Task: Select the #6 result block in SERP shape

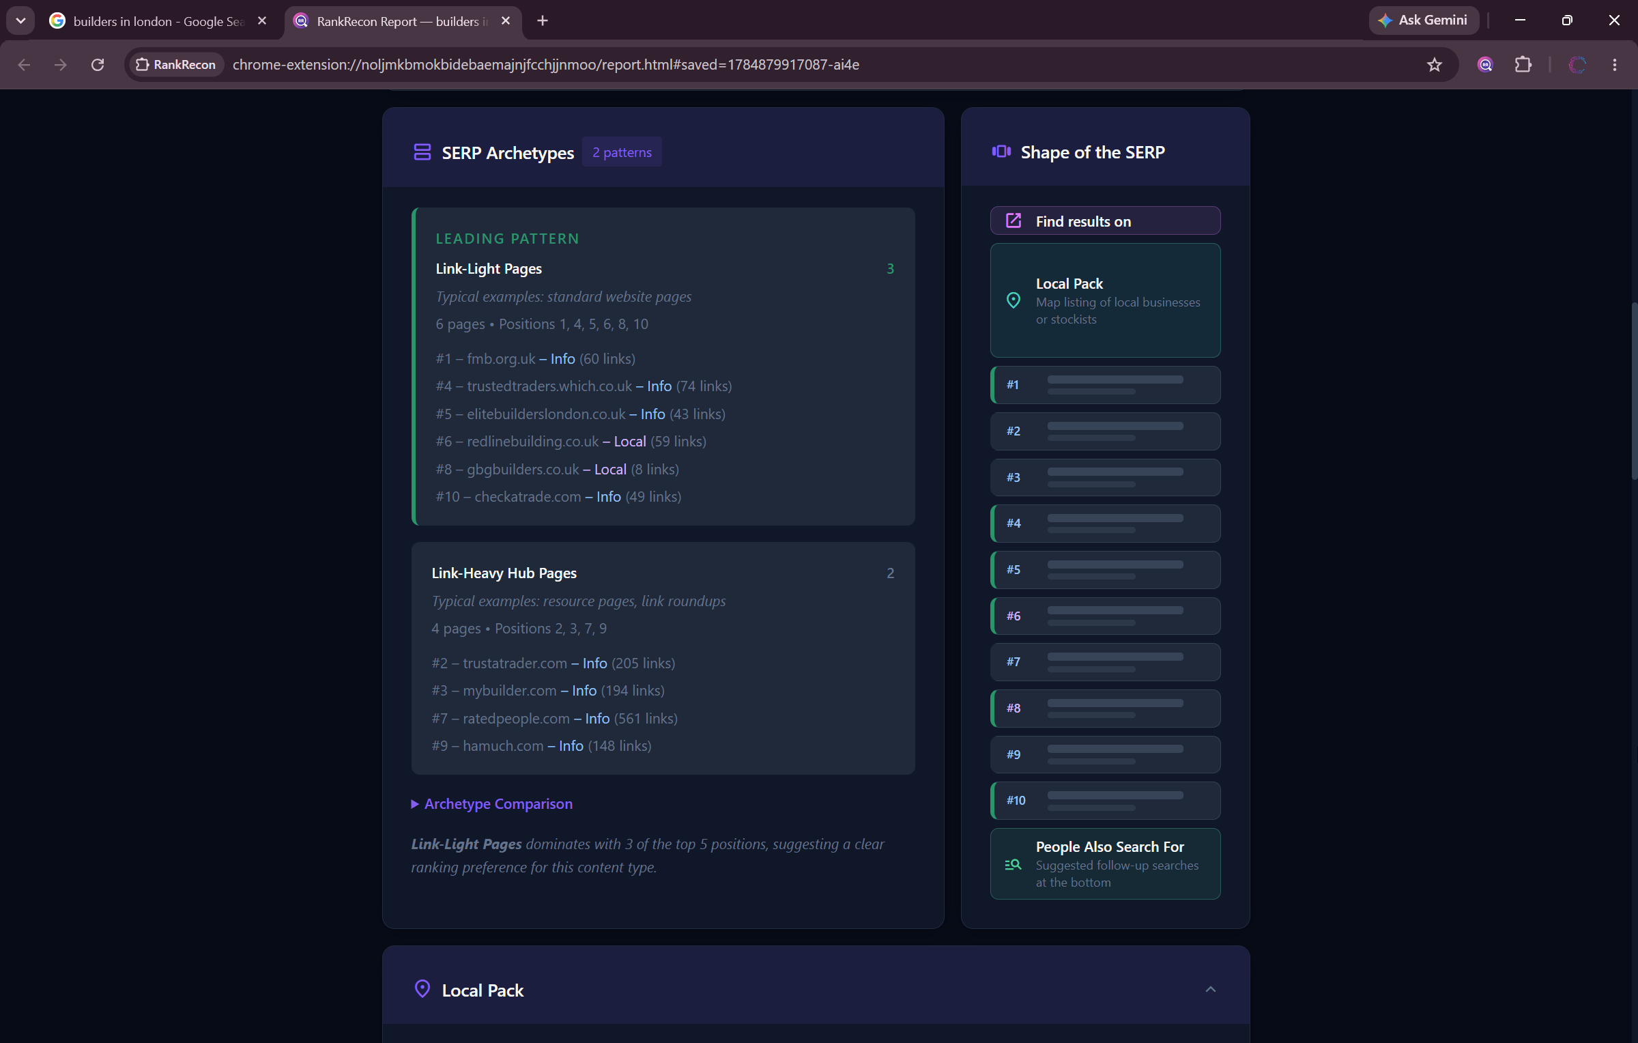Action: pyautogui.click(x=1105, y=616)
